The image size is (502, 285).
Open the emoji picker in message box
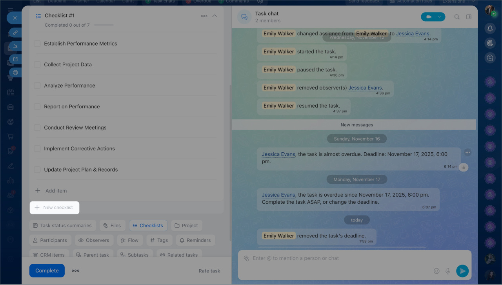[x=437, y=271]
